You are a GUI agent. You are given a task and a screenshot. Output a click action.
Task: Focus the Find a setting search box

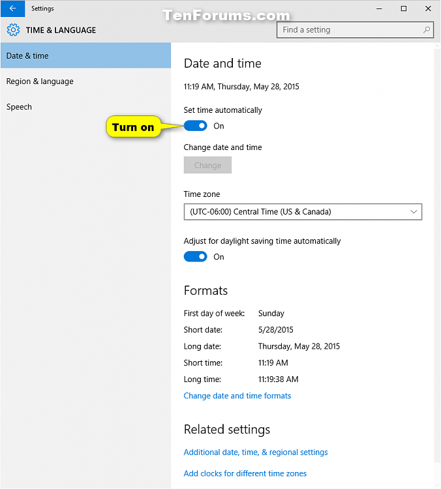click(x=355, y=30)
